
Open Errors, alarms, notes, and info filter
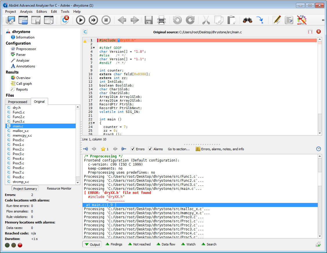pyautogui.click(x=220, y=149)
